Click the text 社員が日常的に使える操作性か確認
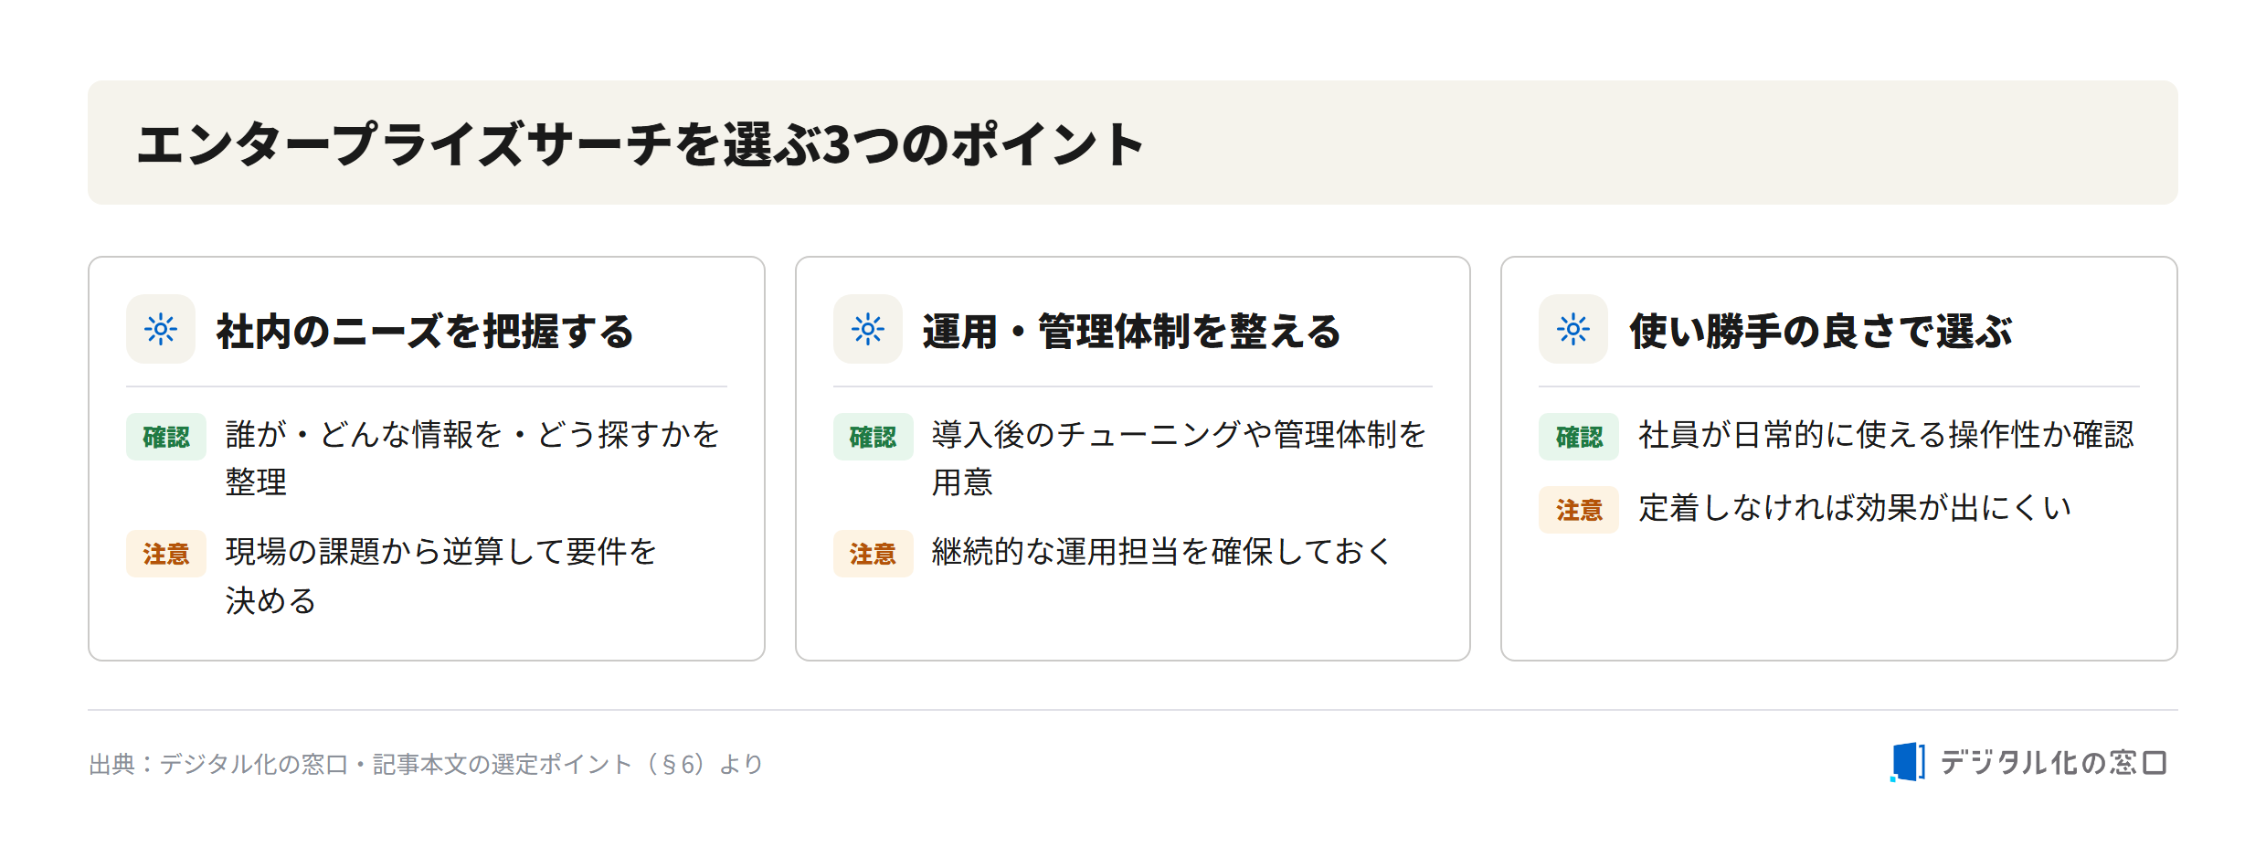Screen dimensions: 2266x868 [1886, 435]
